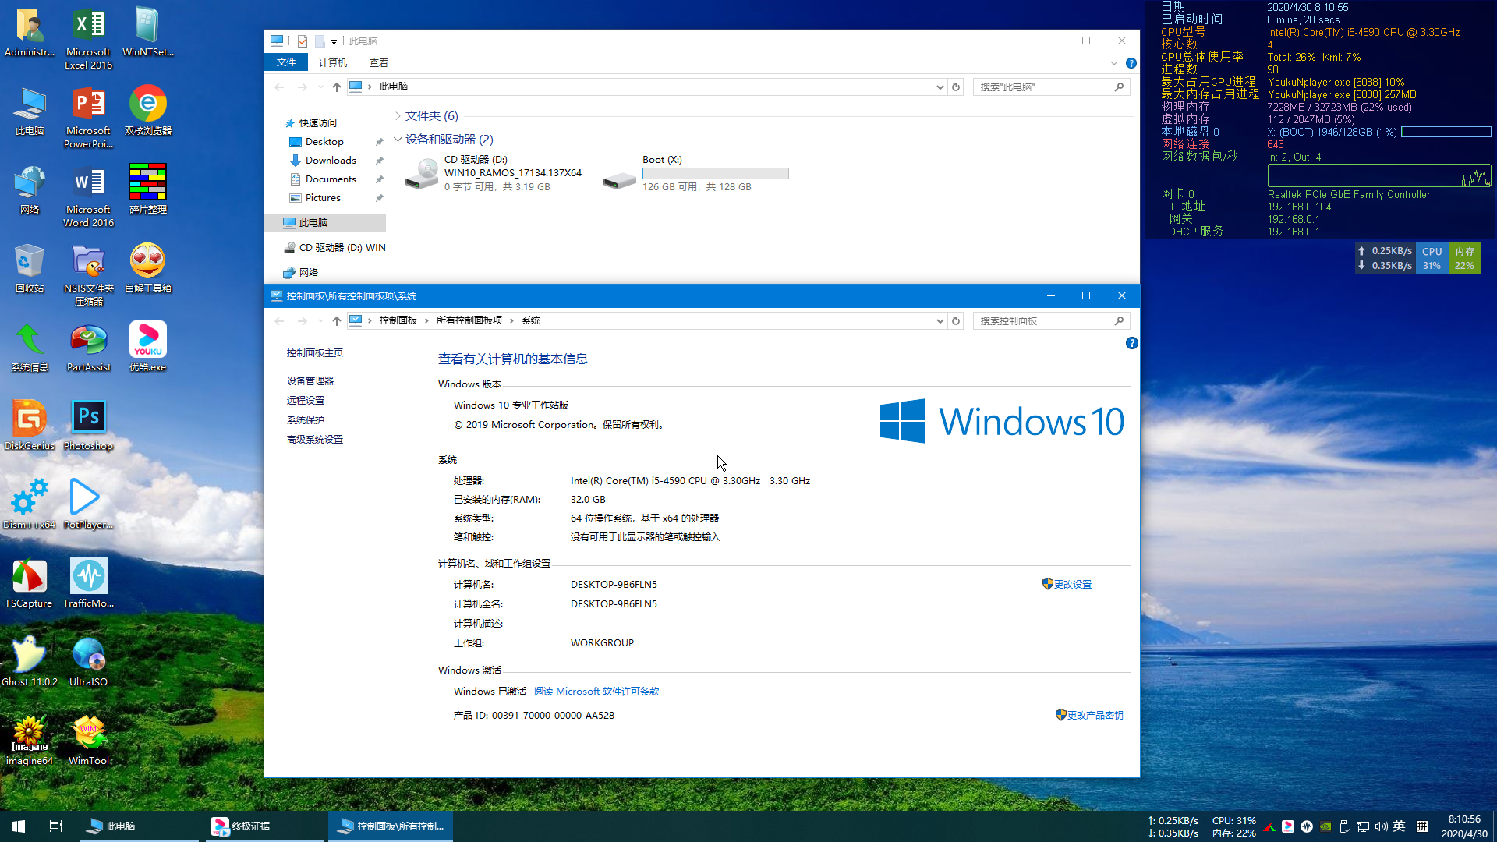Open 网络 network desktop icon
The image size is (1497, 842).
click(x=30, y=189)
